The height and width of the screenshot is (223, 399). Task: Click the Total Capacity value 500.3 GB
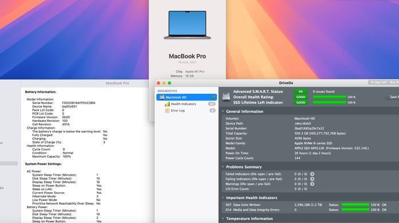click(320, 133)
